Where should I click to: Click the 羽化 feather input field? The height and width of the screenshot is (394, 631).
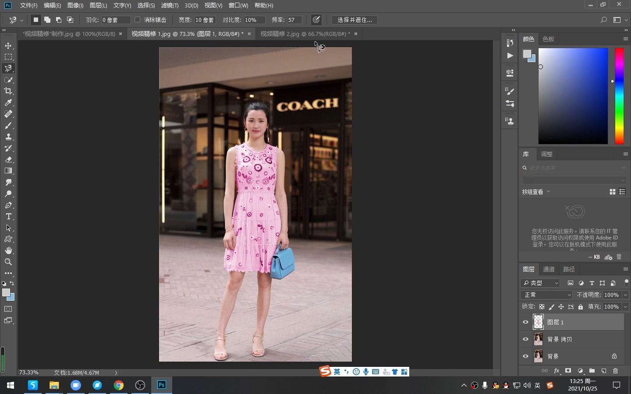click(x=116, y=20)
